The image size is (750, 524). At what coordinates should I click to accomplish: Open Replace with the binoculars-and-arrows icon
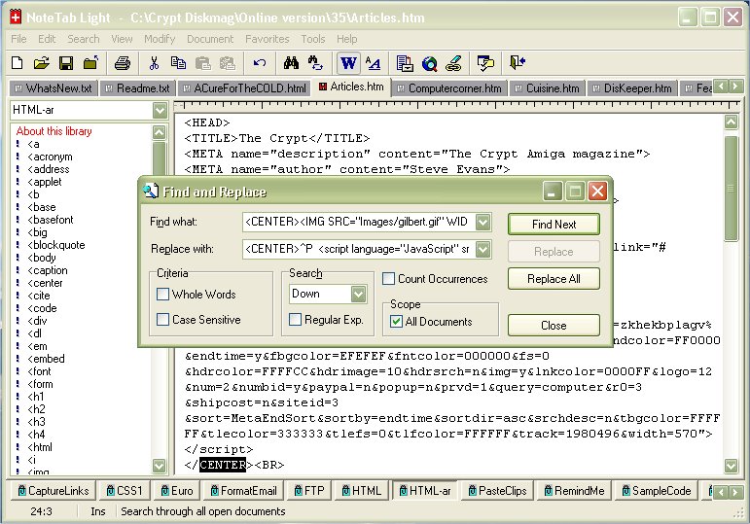pos(315,63)
